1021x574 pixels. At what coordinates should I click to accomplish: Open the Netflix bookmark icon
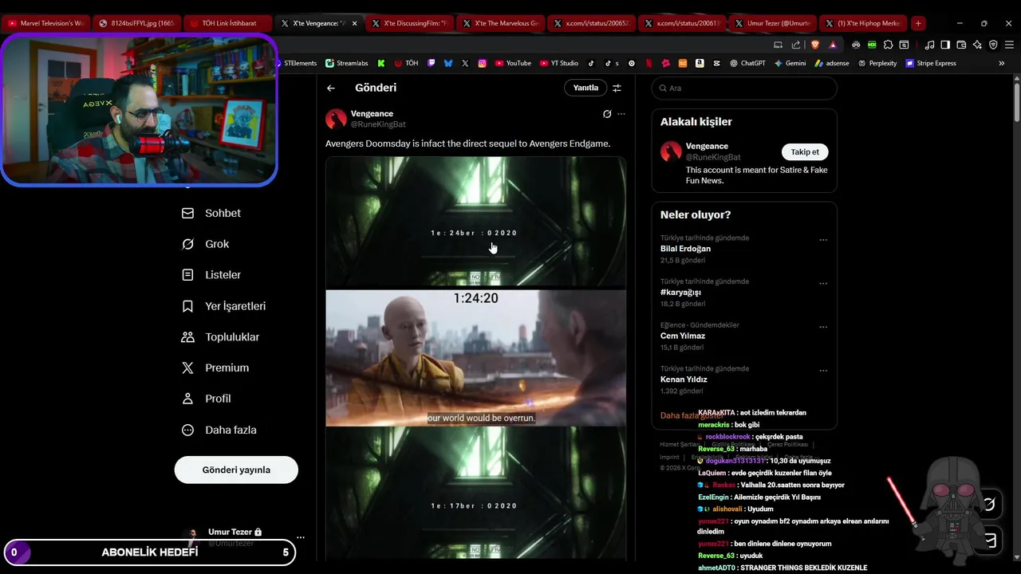tap(648, 63)
